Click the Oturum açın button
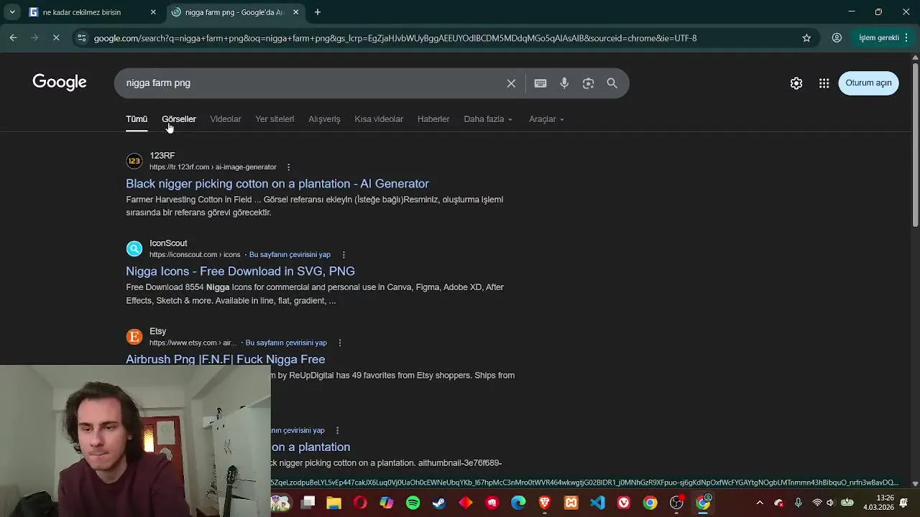920x517 pixels. 868,83
